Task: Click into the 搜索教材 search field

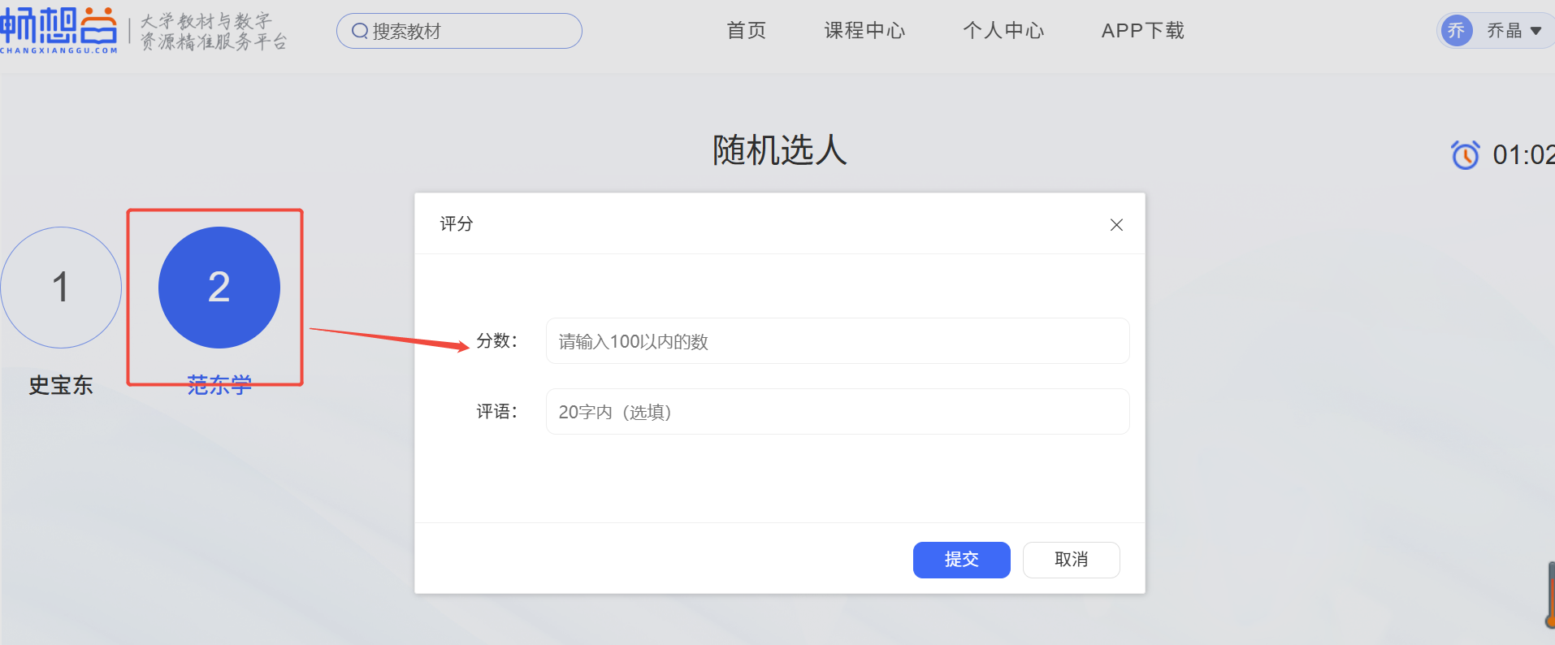Action: click(471, 31)
